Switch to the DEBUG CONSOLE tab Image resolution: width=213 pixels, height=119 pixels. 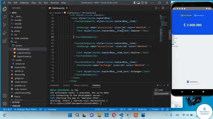coord(81,85)
